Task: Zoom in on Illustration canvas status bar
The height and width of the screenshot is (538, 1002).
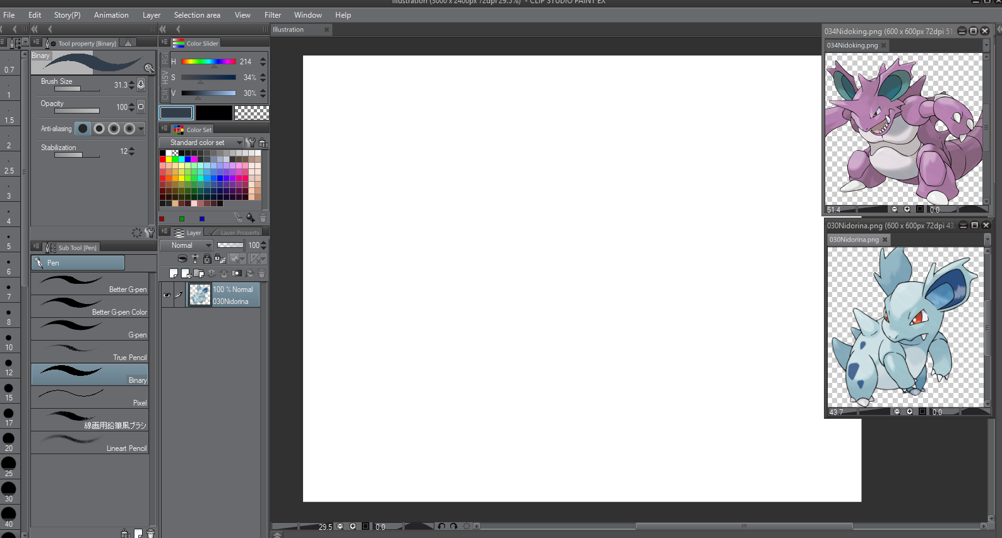Action: pyautogui.click(x=353, y=526)
